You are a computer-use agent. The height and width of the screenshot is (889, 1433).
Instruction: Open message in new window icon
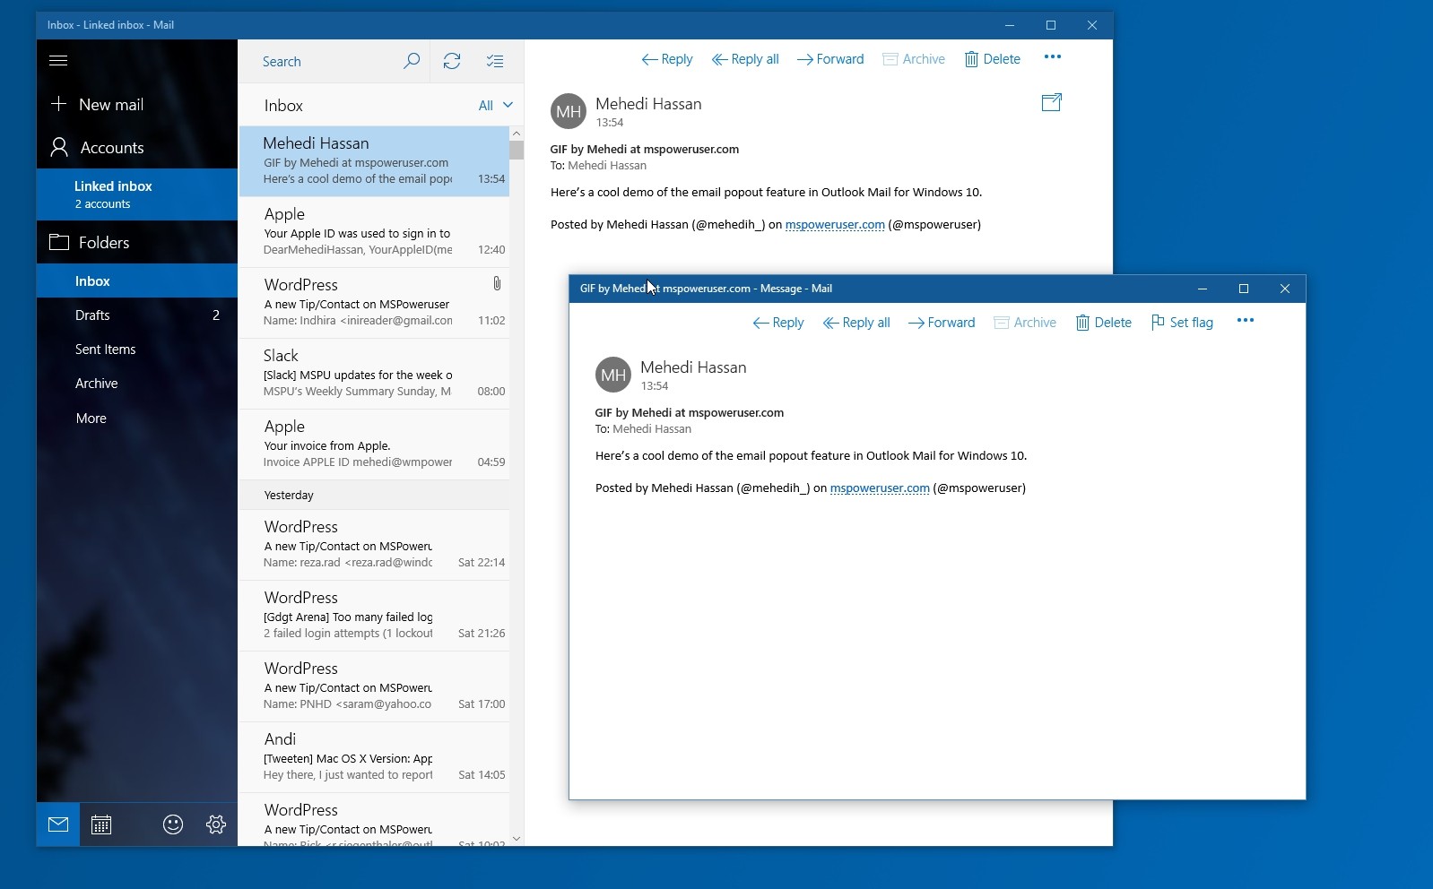pyautogui.click(x=1051, y=103)
